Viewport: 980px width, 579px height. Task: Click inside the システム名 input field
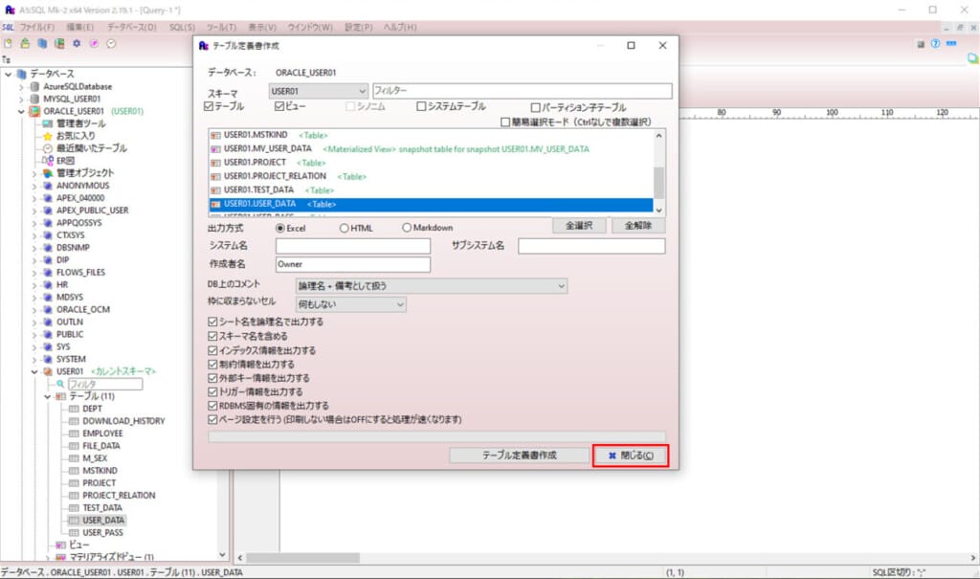(354, 246)
